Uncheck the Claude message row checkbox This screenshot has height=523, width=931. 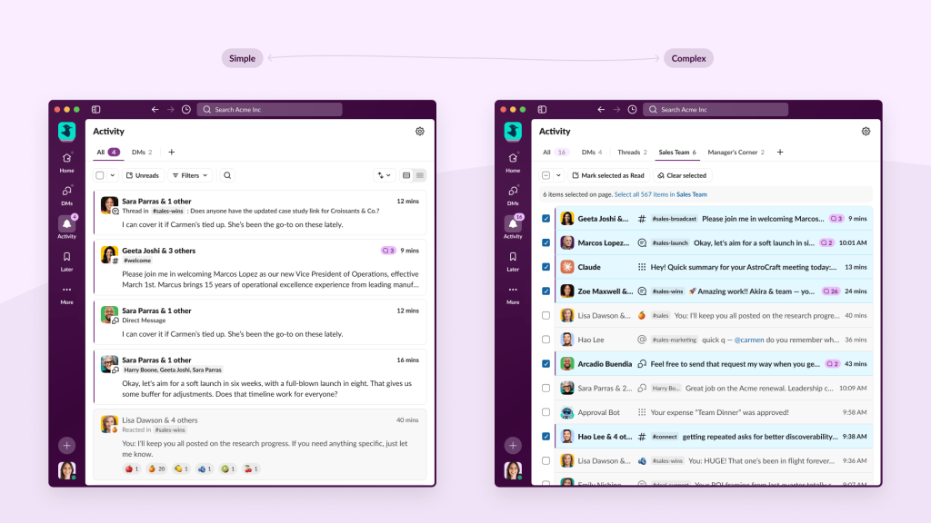[x=546, y=267]
